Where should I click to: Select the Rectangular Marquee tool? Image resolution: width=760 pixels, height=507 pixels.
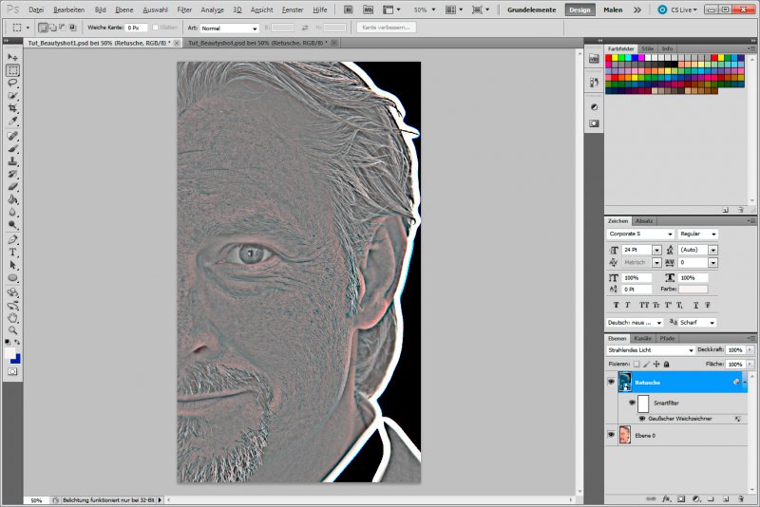(12, 70)
